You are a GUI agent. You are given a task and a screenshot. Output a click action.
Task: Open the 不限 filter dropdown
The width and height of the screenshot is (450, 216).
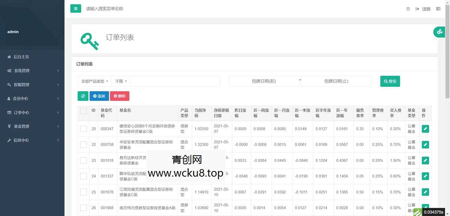[x=120, y=81]
